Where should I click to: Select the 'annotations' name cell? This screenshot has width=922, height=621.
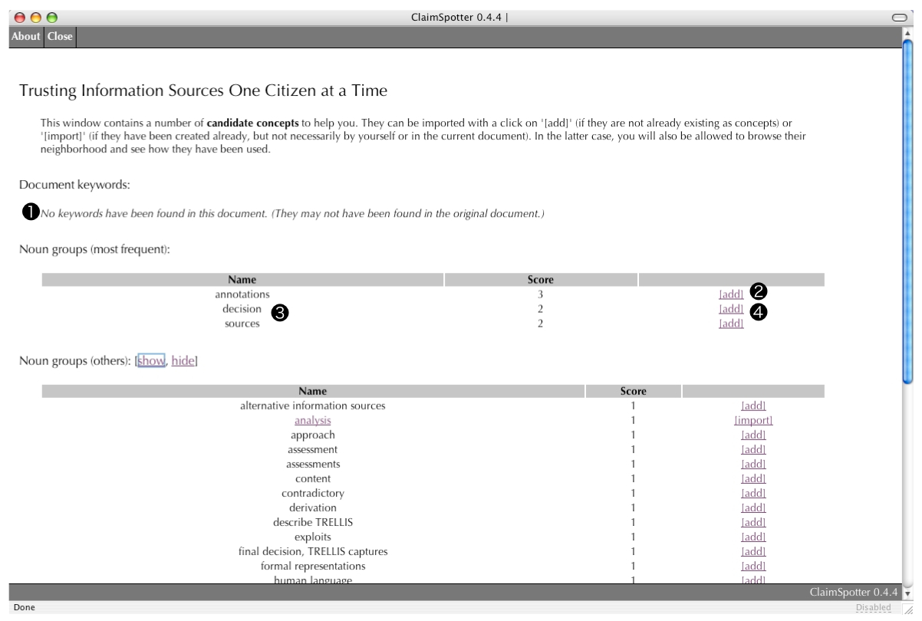pos(242,294)
